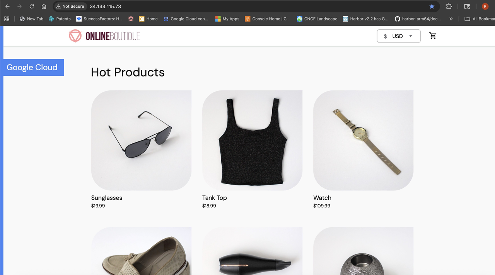The width and height of the screenshot is (495, 275).
Task: Click the $109.99 price text
Action: coord(322,206)
